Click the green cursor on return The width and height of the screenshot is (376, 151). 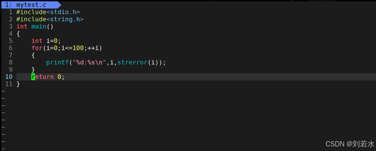pos(33,77)
